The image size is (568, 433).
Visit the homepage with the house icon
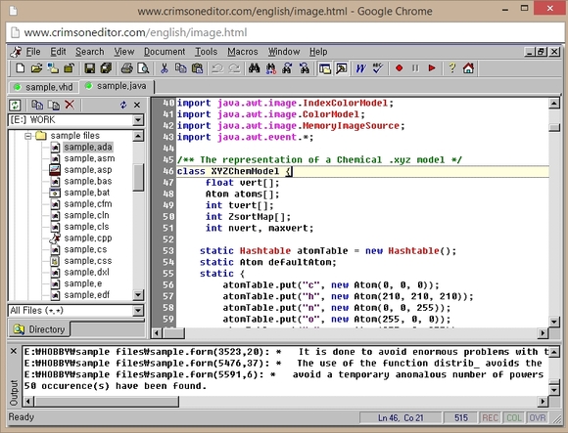[x=468, y=68]
